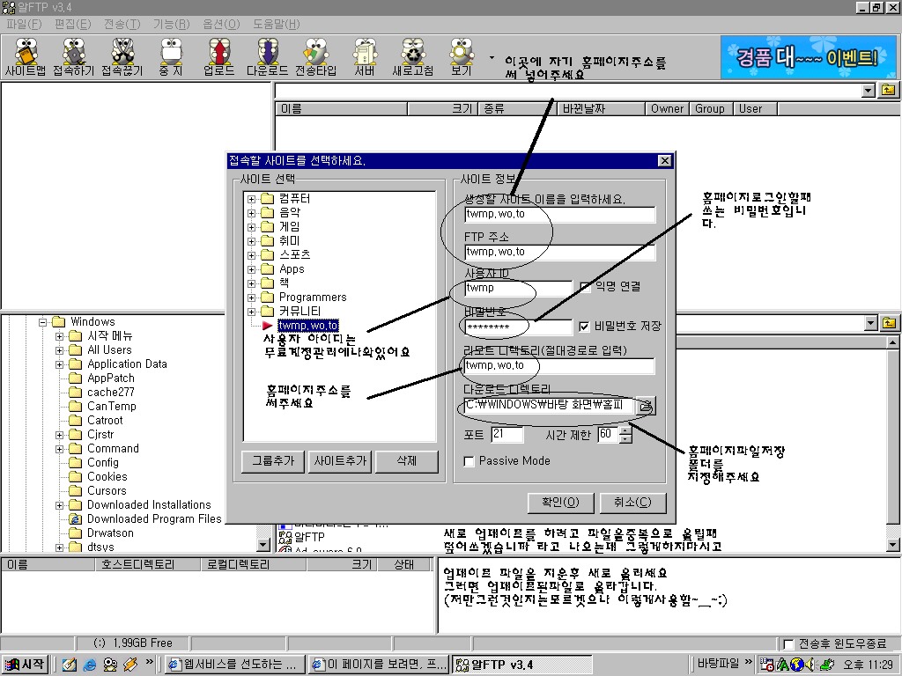Click the 새로고침 refresh icon
Screen dimensions: 902x676
(x=412, y=56)
